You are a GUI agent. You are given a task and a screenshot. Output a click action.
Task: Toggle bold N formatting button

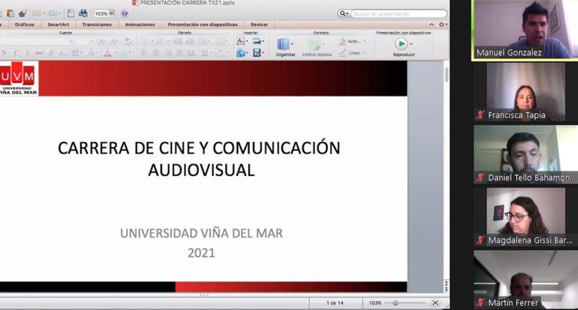point(4,53)
